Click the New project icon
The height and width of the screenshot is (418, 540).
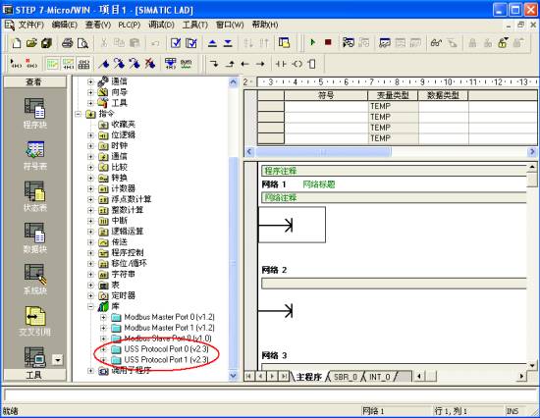pyautogui.click(x=16, y=43)
